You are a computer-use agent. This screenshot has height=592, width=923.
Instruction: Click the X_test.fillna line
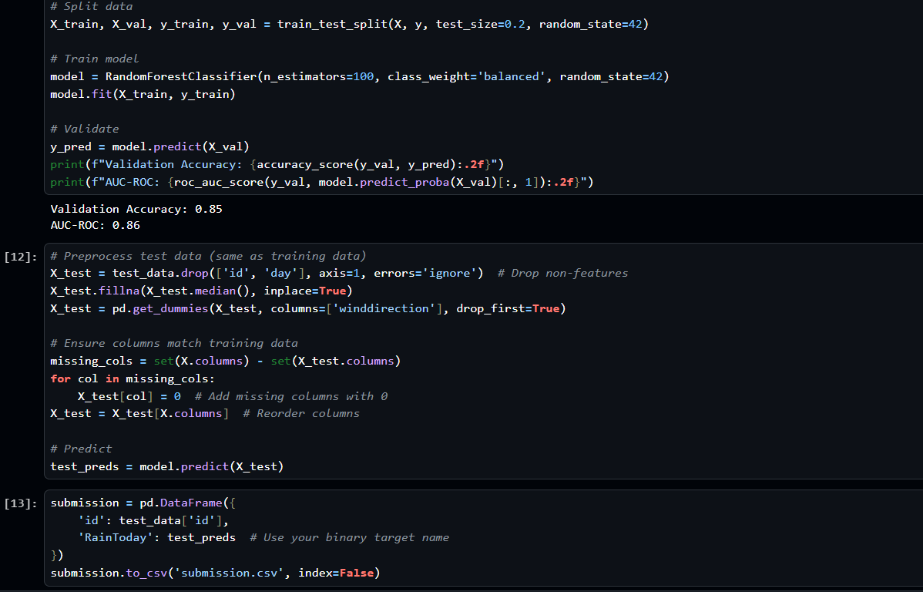201,291
